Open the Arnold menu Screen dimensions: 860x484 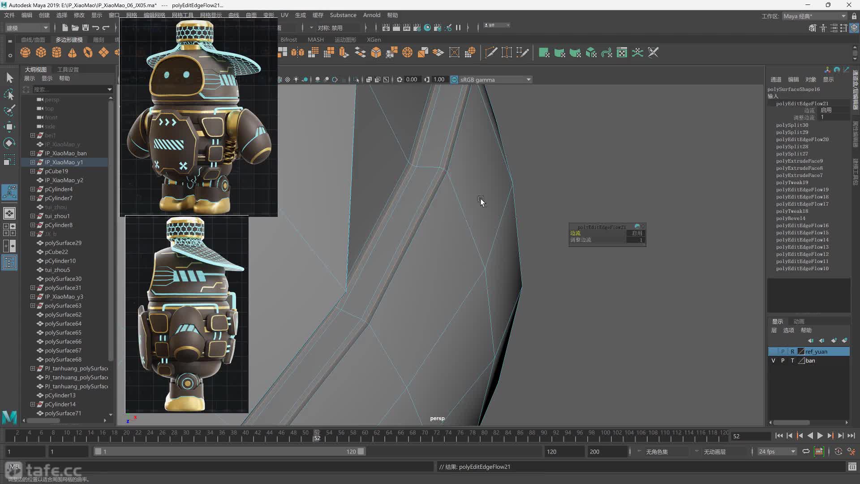coord(372,15)
